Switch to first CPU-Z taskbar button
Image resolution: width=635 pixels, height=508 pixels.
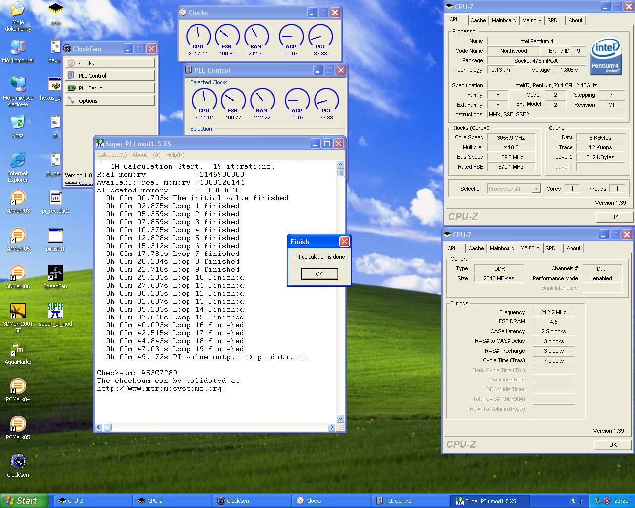pos(92,501)
